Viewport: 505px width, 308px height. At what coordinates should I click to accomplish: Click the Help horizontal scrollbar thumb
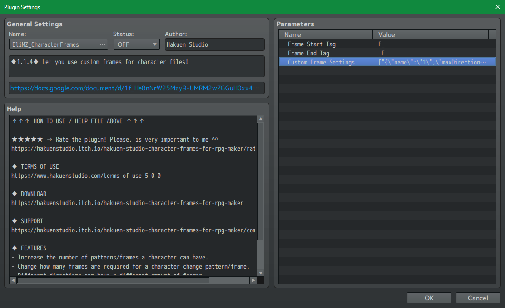tap(113, 280)
